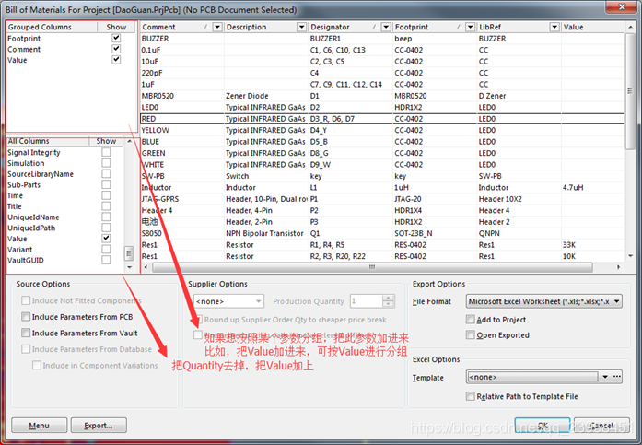This screenshot has height=445, width=642.
Task: Uncheck Value in Grouped Columns
Action: pos(116,60)
